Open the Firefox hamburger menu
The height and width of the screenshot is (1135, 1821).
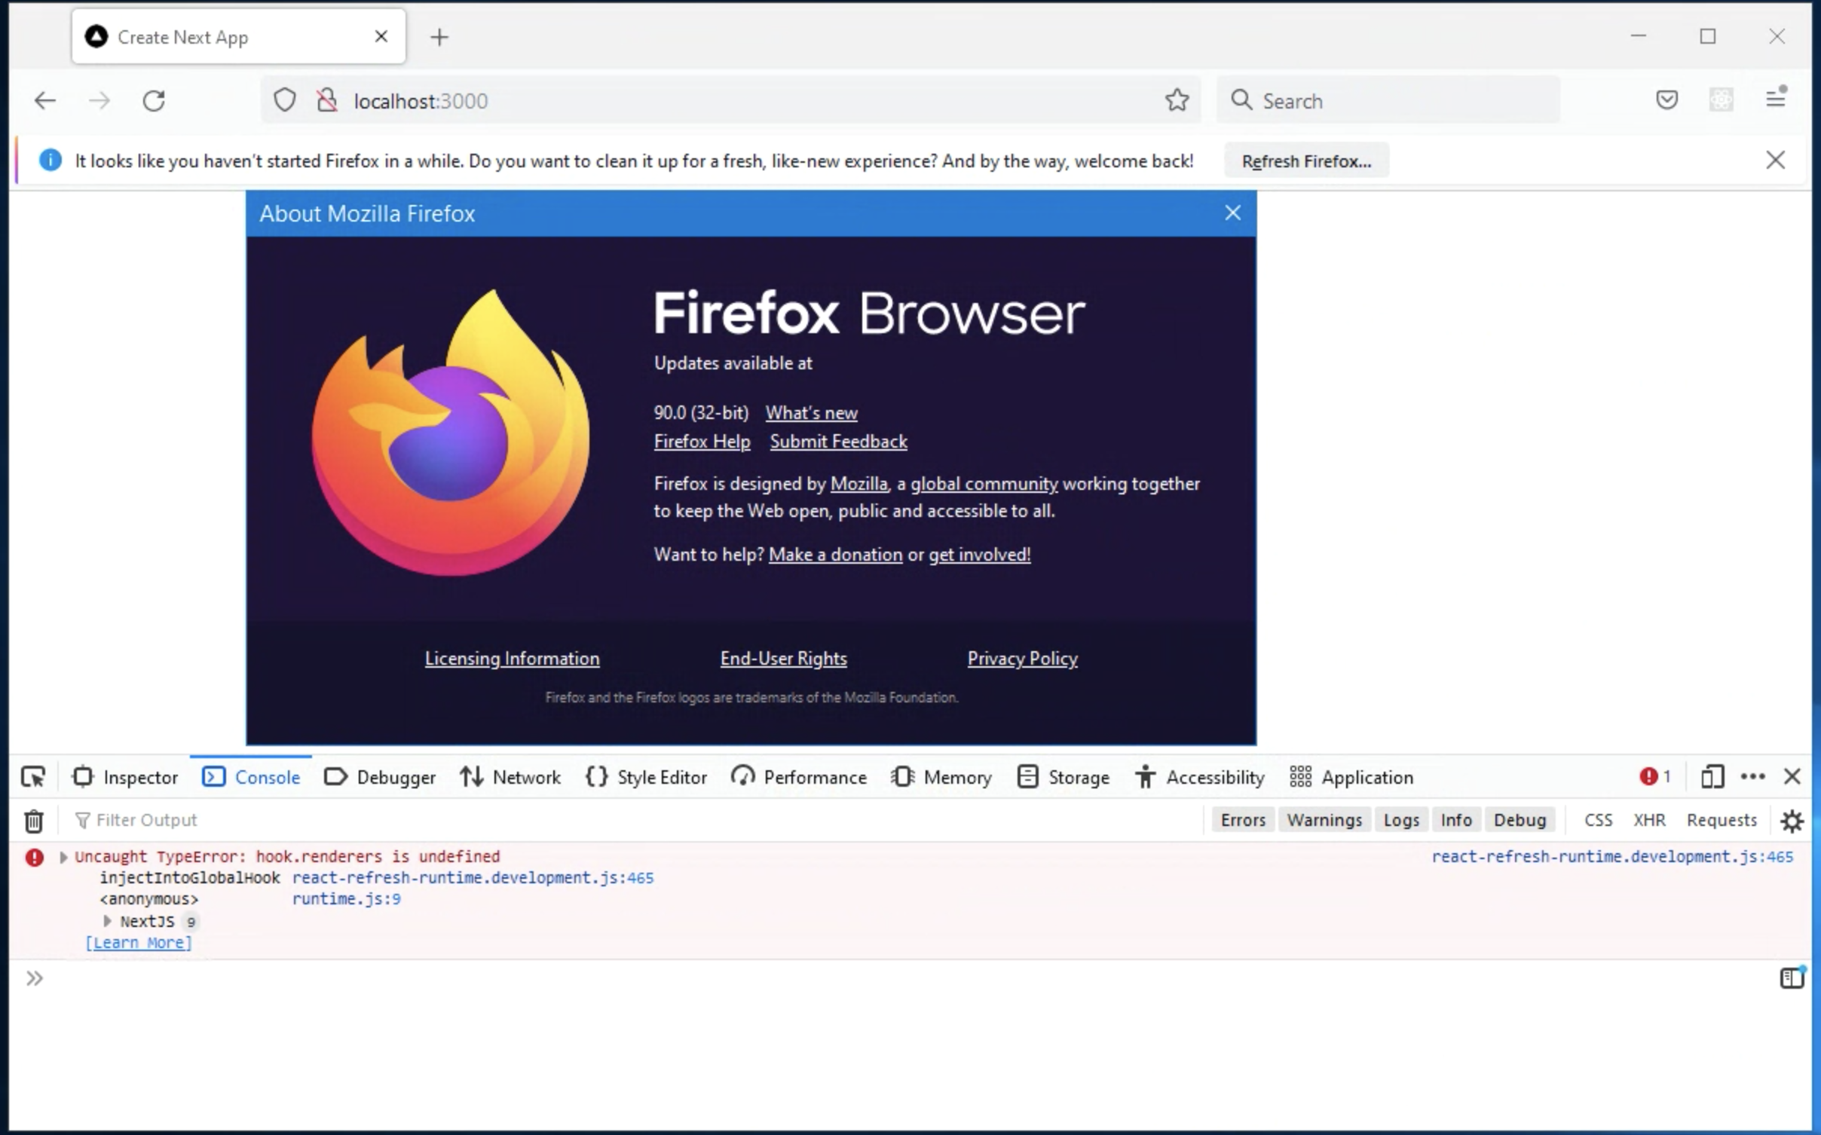click(1776, 99)
